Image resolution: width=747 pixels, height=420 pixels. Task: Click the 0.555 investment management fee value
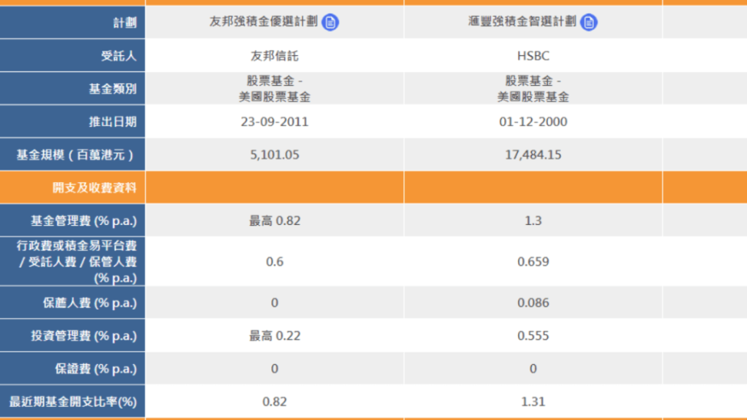[533, 336]
